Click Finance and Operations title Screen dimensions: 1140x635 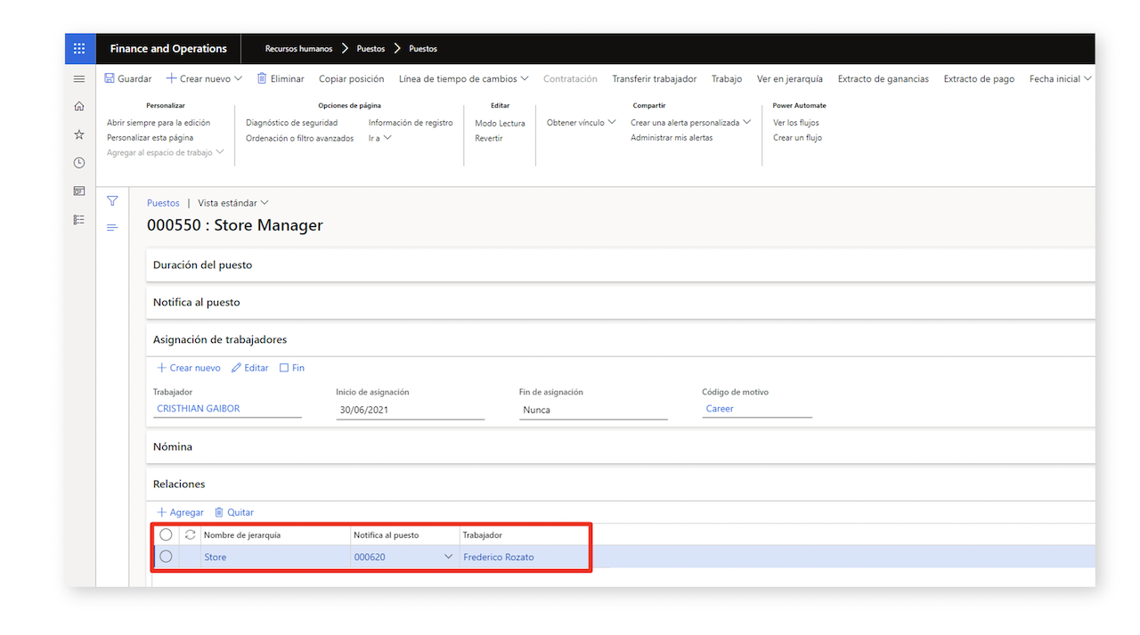pos(168,49)
